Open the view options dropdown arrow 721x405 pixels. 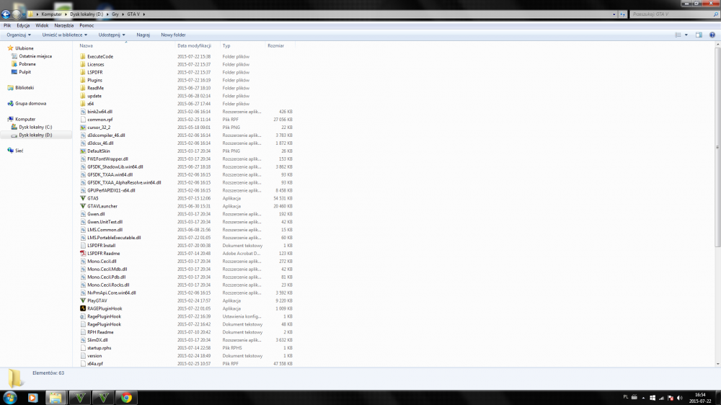pyautogui.click(x=686, y=35)
